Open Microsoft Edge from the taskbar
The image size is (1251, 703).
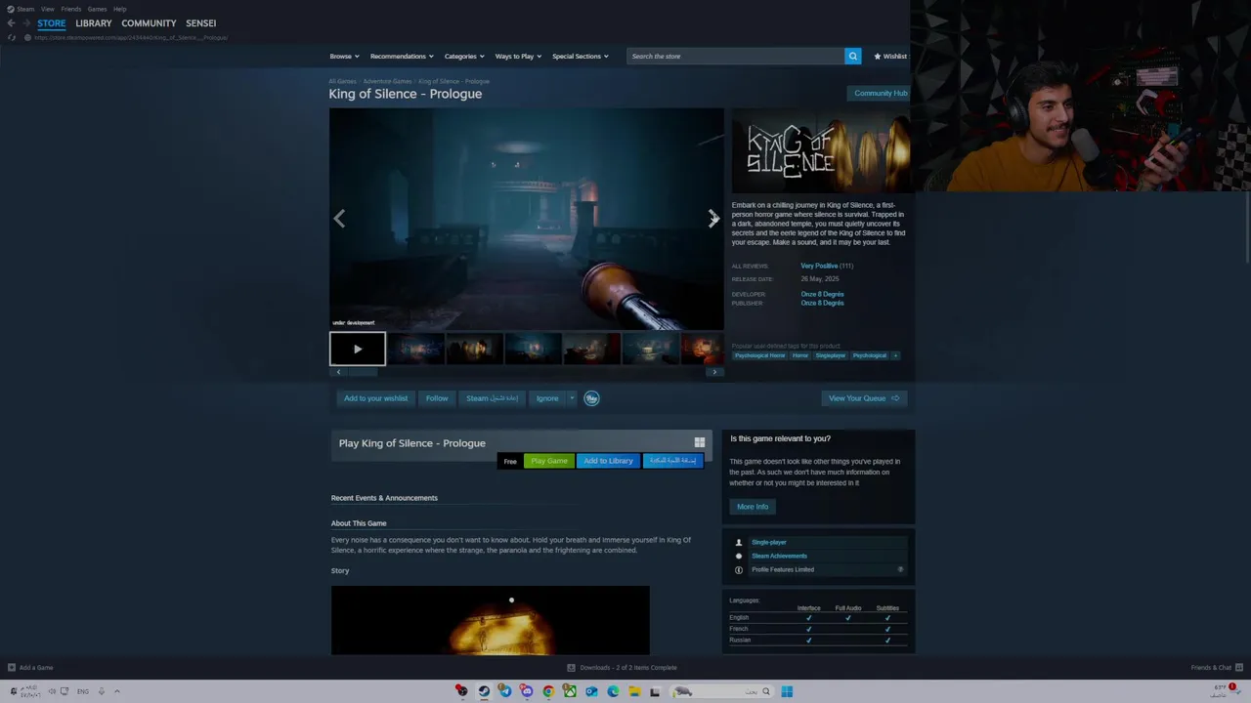613,691
